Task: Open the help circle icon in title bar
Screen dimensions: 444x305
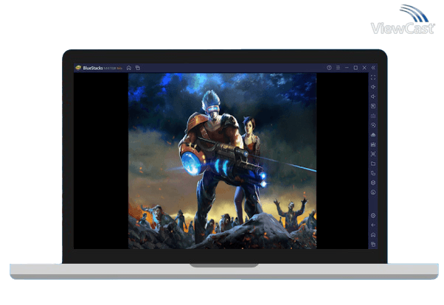Action: [329, 68]
